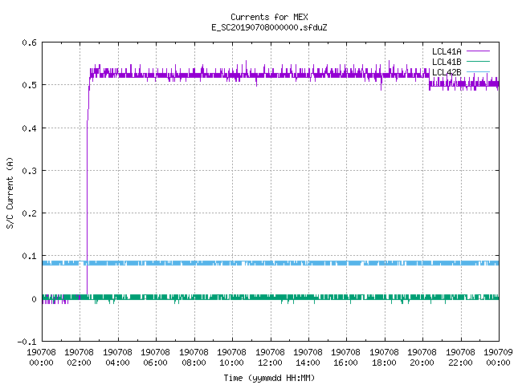514x385 pixels.
Task: Click the blue LCL42B trace near 0.08 A
Action: pyautogui.click(x=271, y=263)
